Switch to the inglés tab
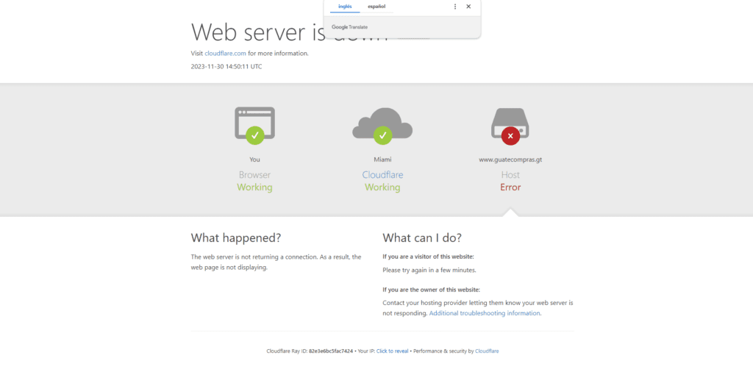753x366 pixels. [345, 7]
